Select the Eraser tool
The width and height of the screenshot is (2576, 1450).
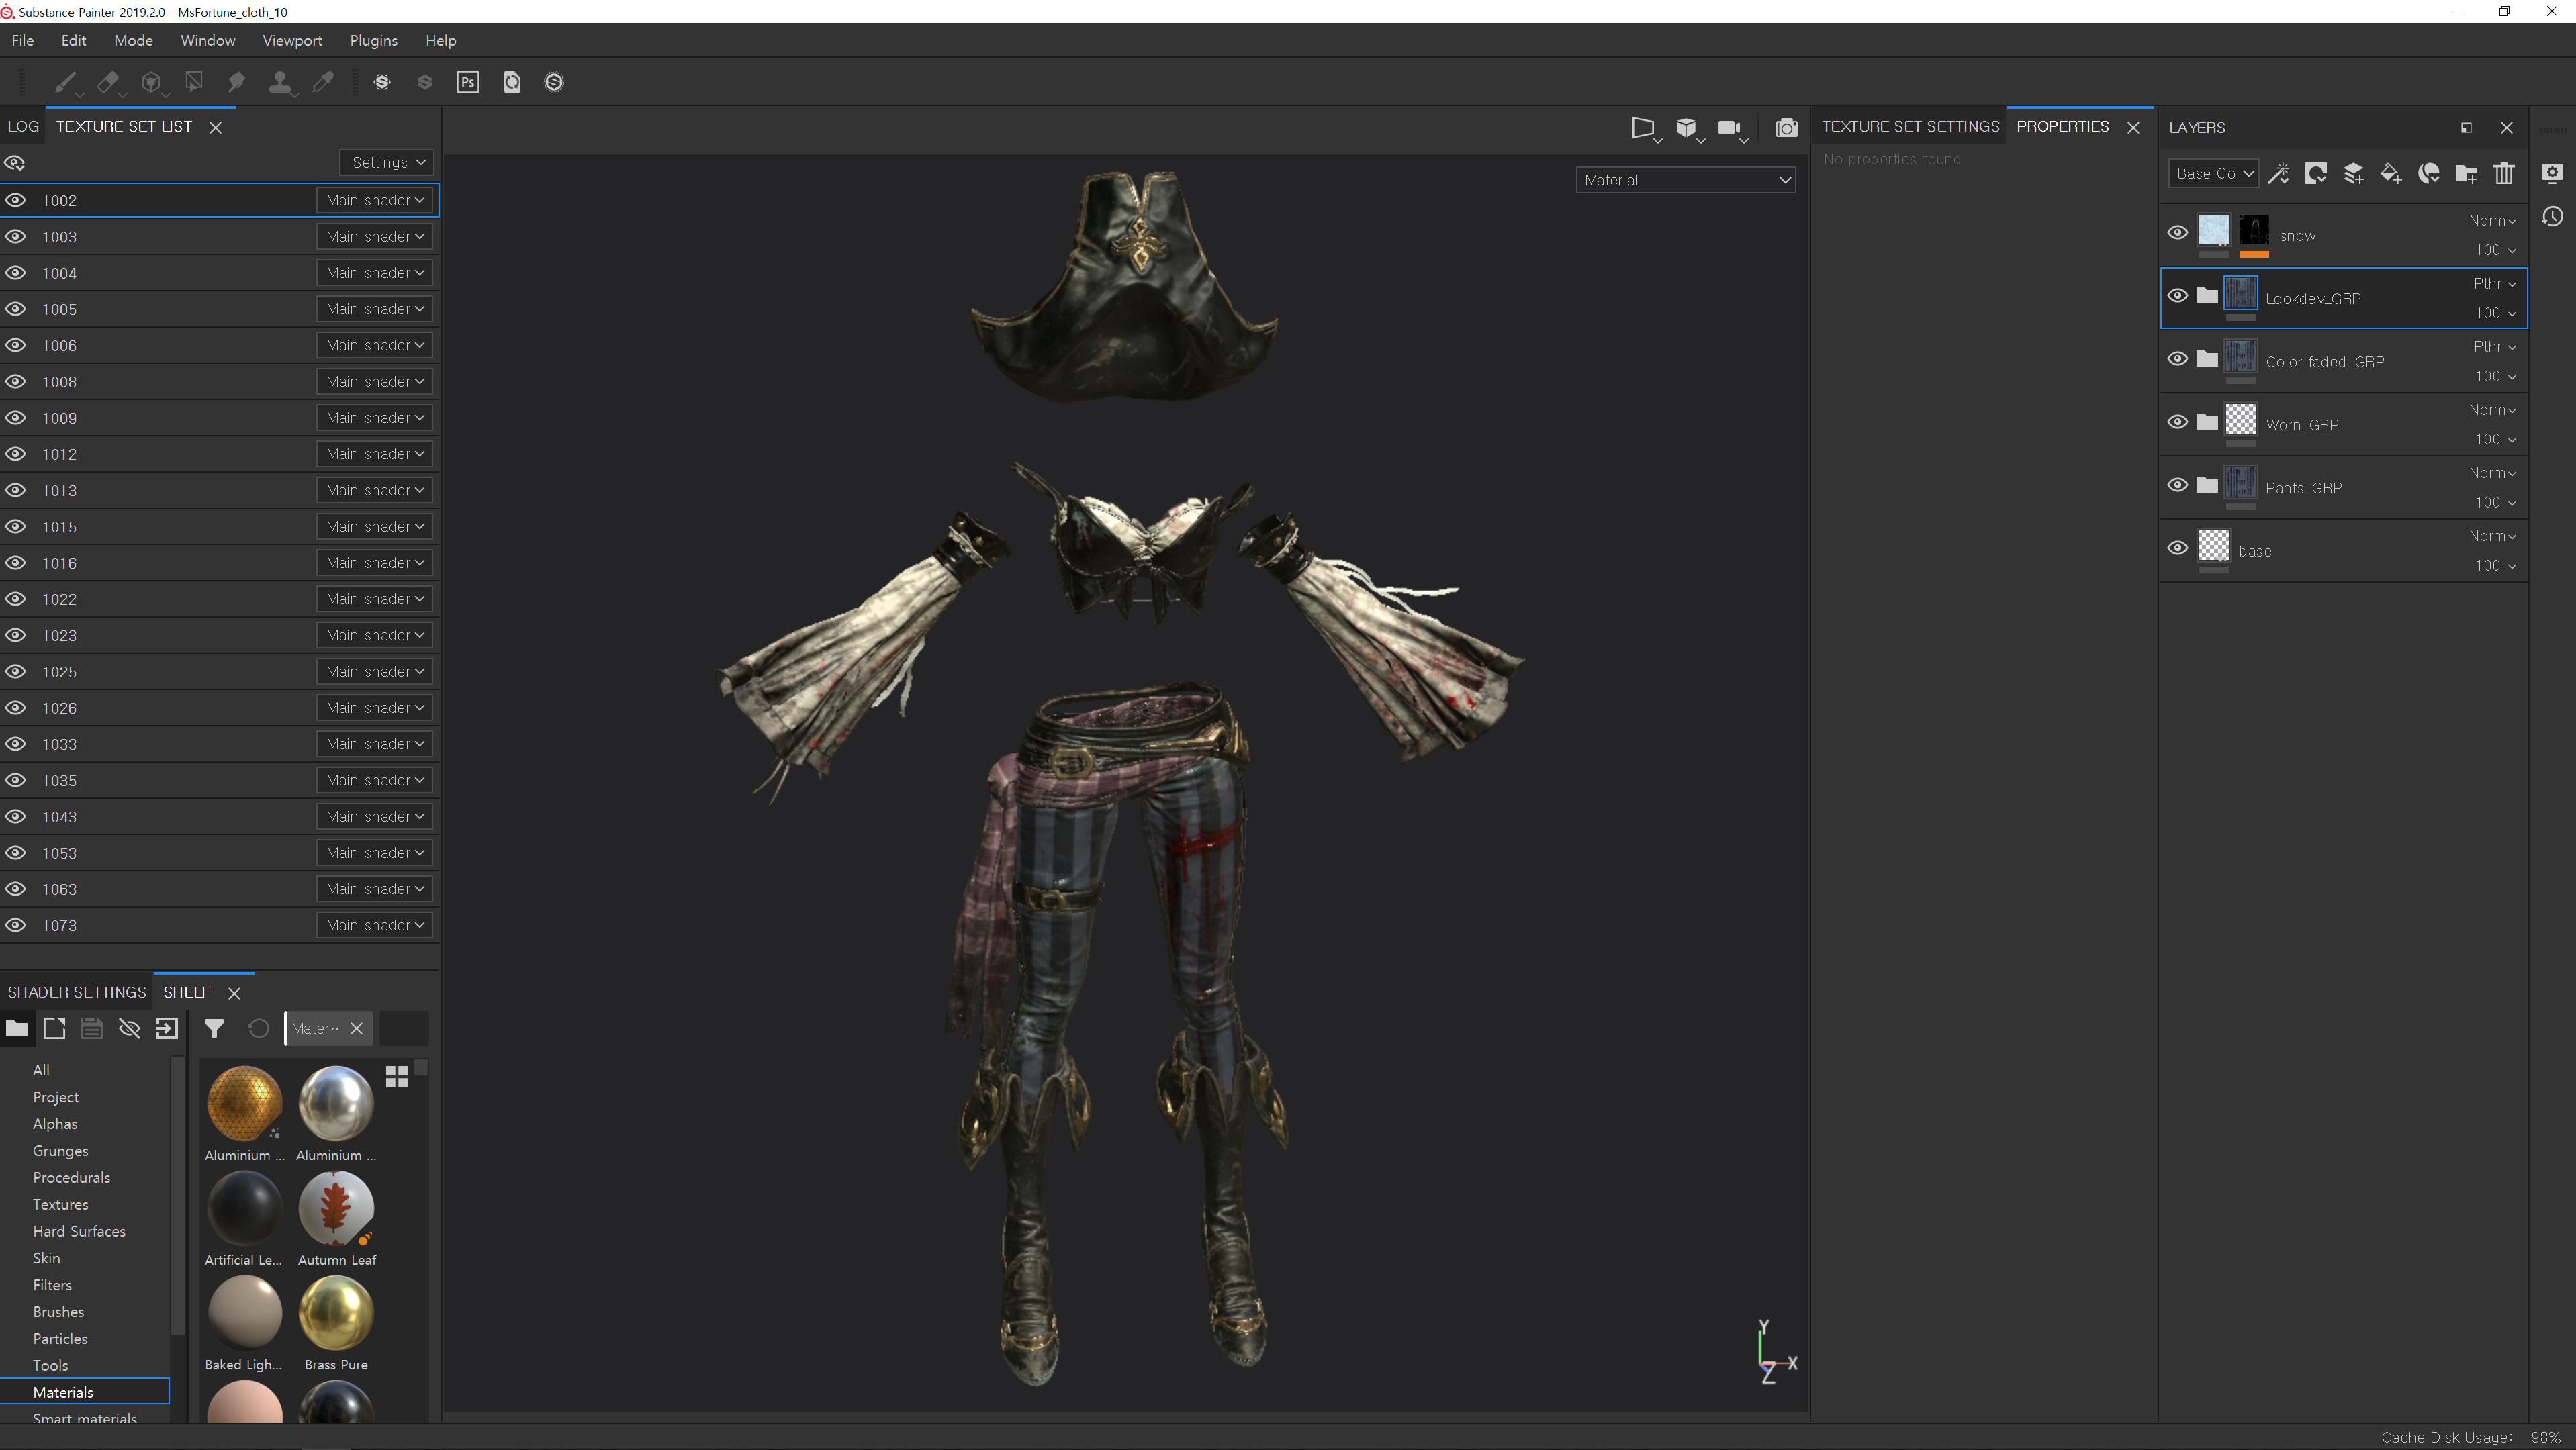coord(108,82)
